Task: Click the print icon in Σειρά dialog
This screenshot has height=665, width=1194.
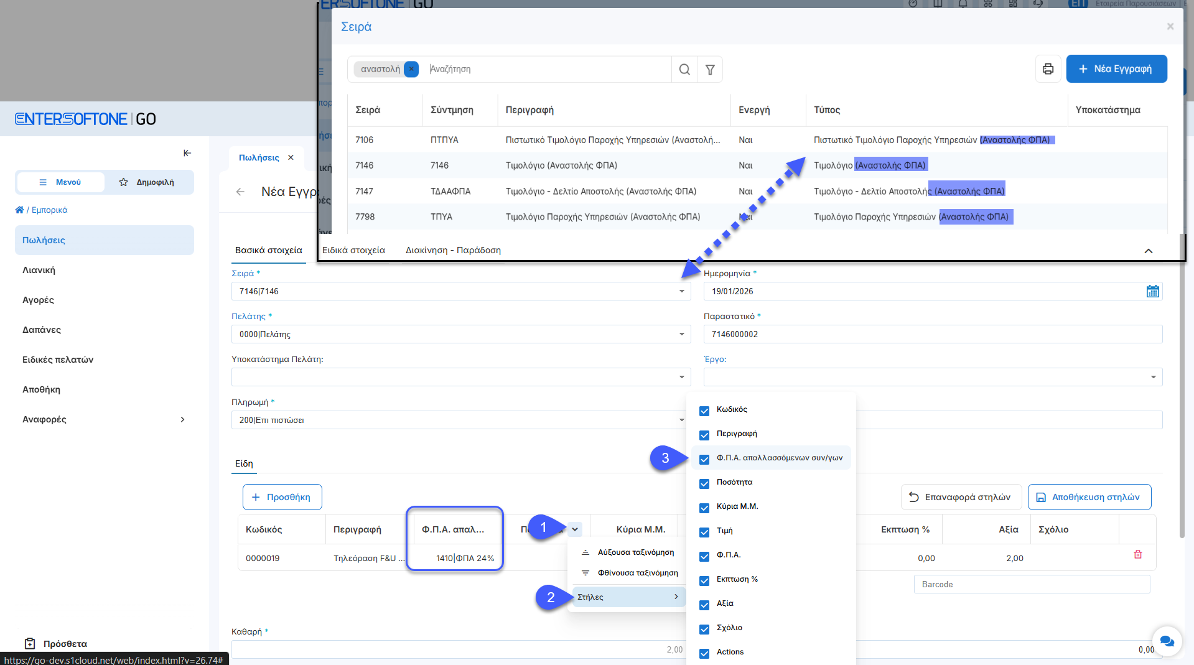Action: [x=1048, y=69]
